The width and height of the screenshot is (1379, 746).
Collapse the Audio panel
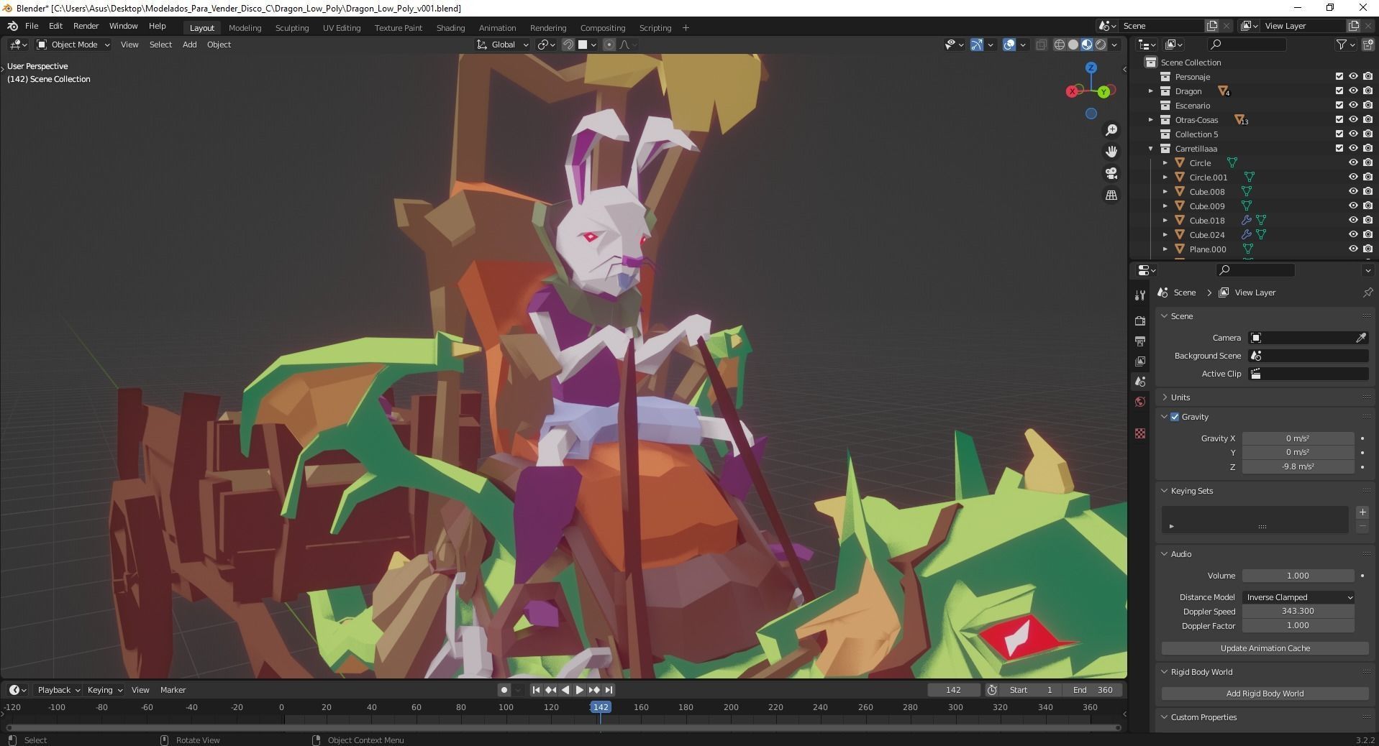point(1180,554)
